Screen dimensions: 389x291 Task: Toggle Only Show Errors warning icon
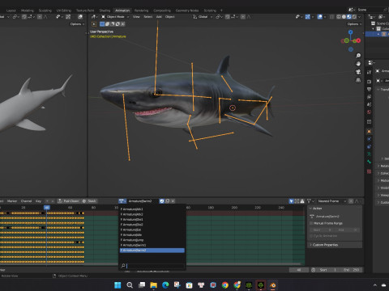click(x=302, y=201)
